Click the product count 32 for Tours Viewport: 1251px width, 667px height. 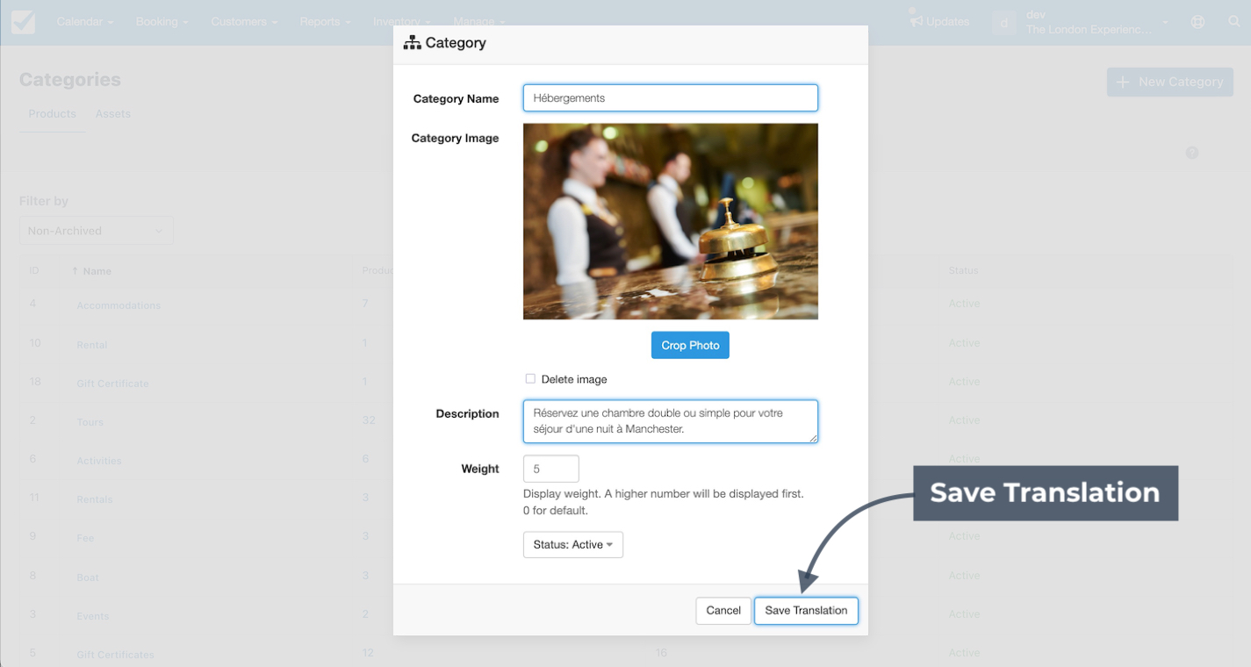coord(369,420)
